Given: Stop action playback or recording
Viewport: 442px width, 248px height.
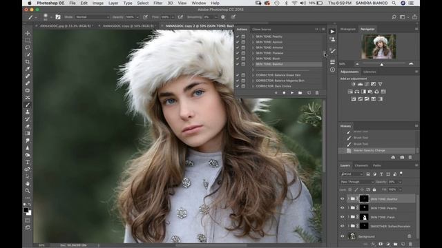Looking at the screenshot, I should [284, 93].
